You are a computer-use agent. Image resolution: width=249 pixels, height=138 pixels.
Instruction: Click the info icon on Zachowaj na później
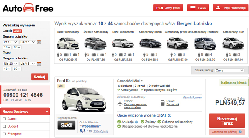240,132
